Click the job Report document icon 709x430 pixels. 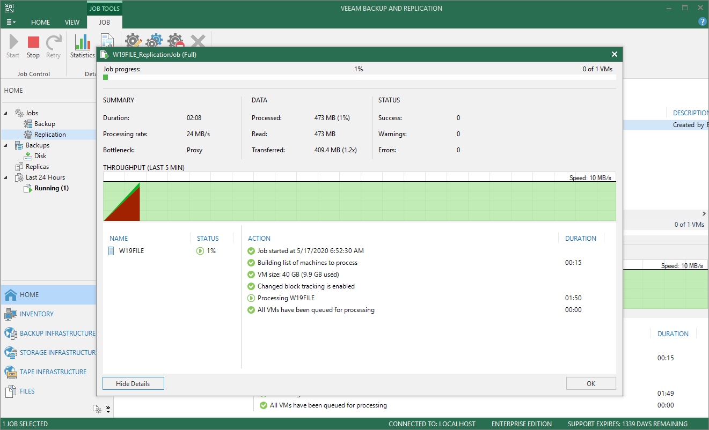(x=107, y=41)
